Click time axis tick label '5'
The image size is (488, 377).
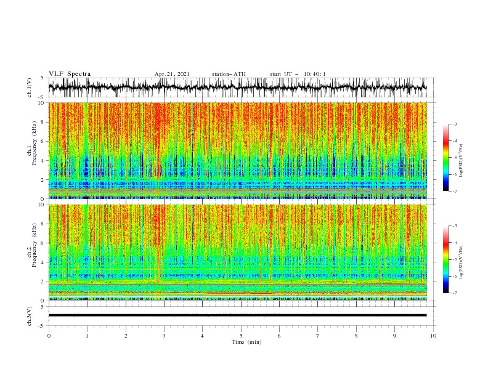[x=241, y=336]
